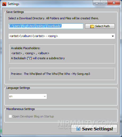The height and width of the screenshot is (137, 122).
Task: Open the language dropdown showing en
Action: 28,96
